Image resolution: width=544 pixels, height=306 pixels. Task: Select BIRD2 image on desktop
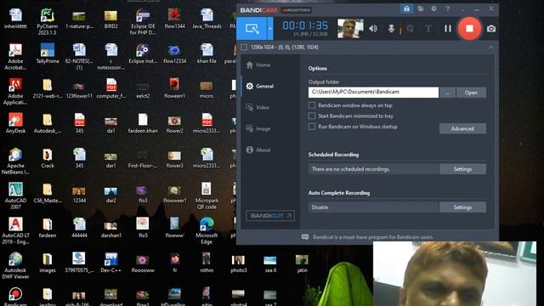111,18
